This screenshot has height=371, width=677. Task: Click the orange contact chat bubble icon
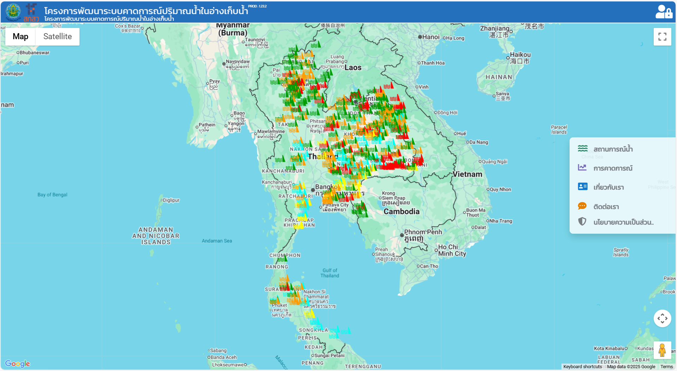pyautogui.click(x=582, y=206)
